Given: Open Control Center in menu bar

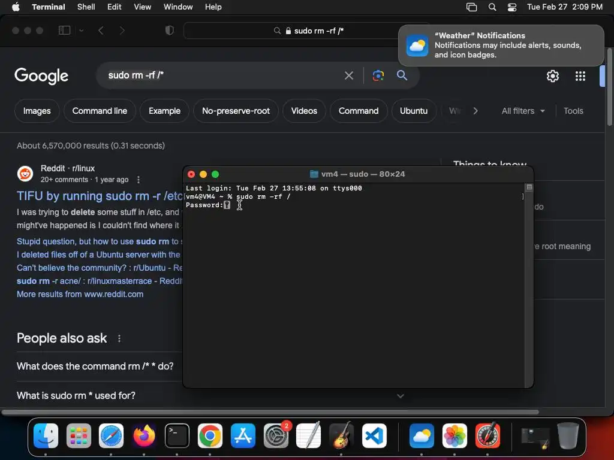Looking at the screenshot, I should point(512,7).
